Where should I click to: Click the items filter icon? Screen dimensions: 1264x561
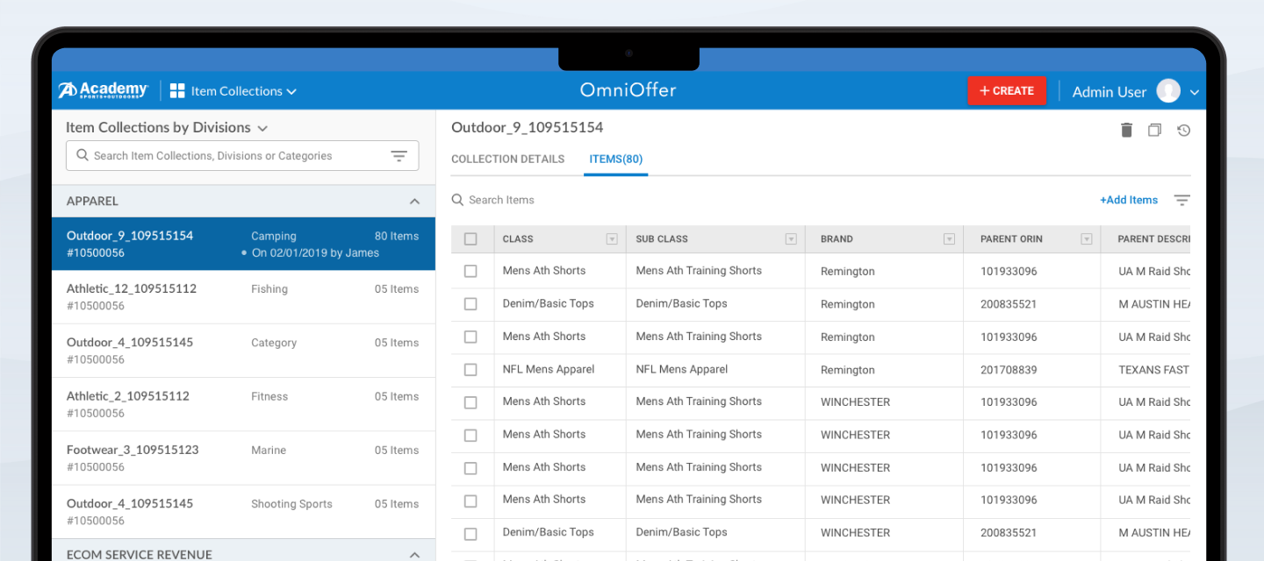point(1181,201)
